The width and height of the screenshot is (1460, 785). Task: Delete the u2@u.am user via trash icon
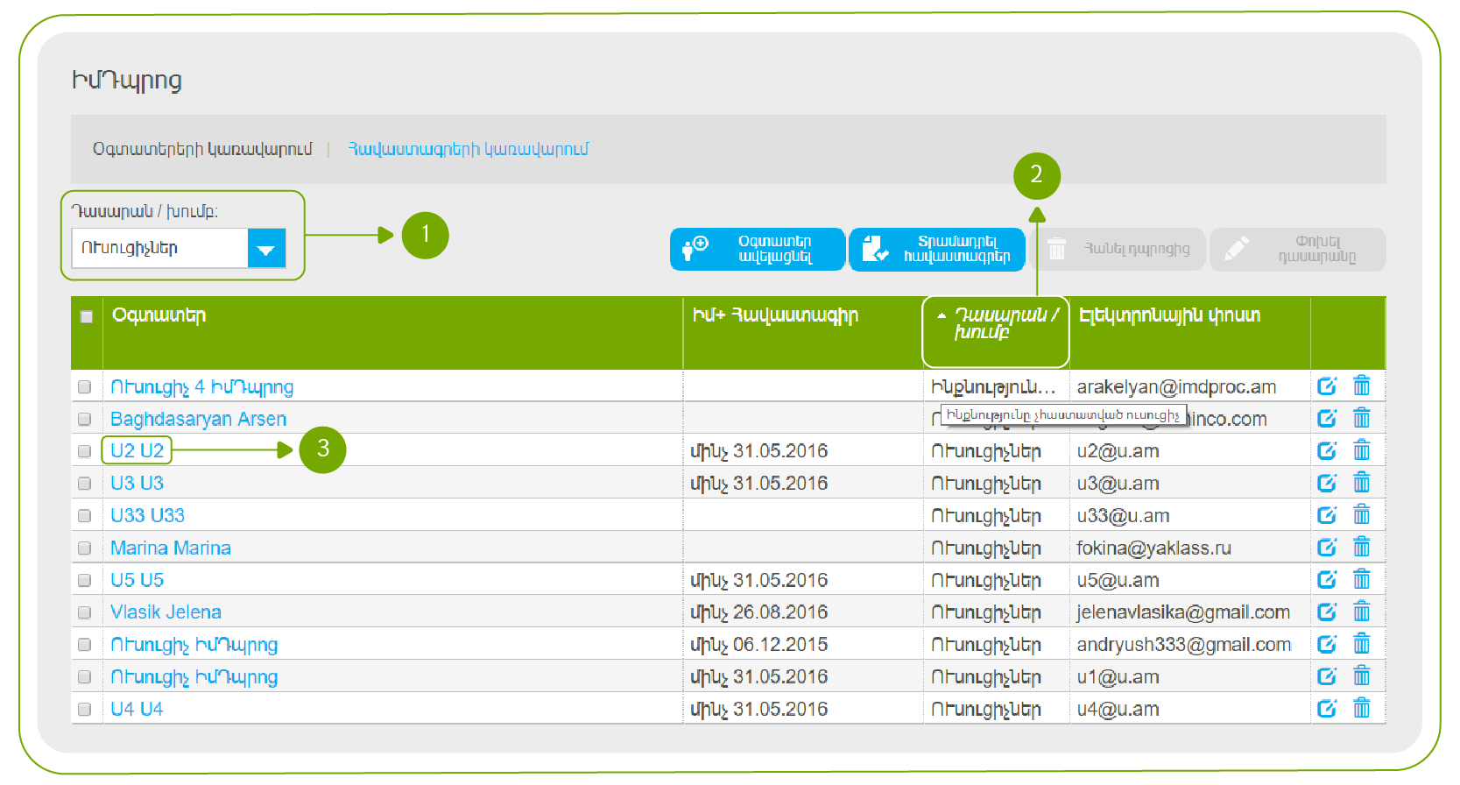tap(1361, 450)
